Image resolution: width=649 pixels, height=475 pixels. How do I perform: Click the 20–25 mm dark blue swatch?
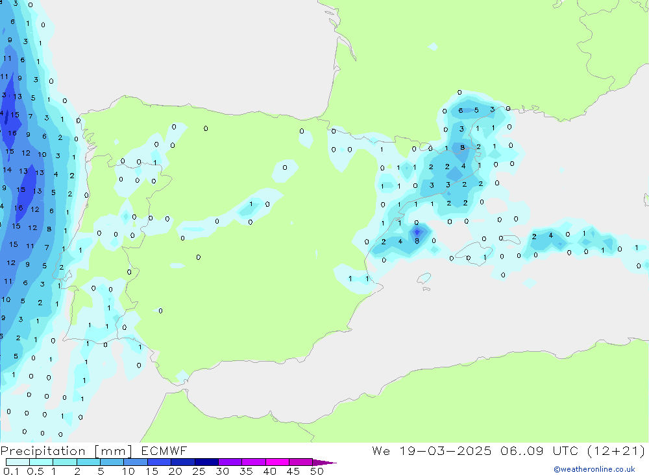(x=182, y=462)
